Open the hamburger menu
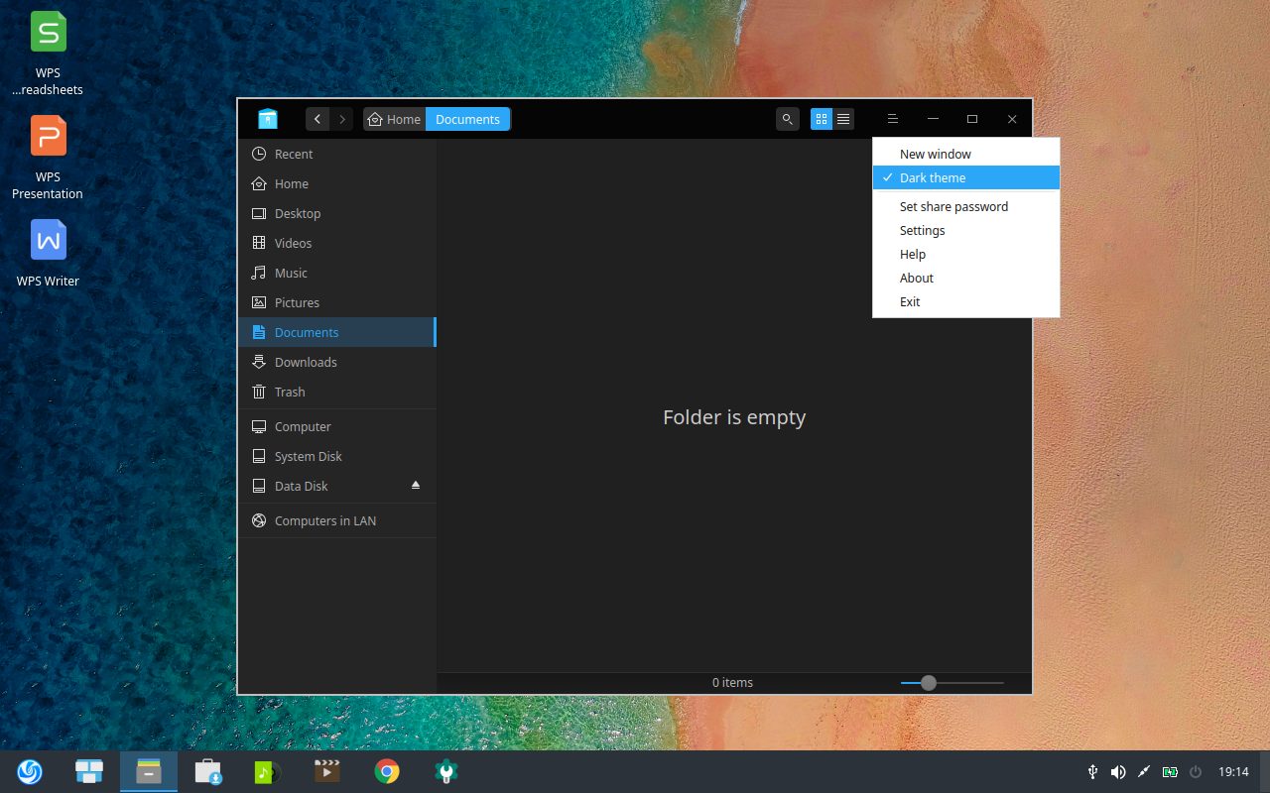1270x793 pixels. click(x=892, y=119)
